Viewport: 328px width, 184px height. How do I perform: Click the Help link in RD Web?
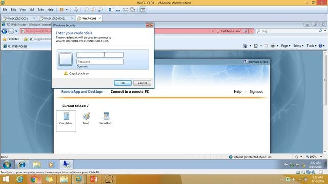(238, 91)
